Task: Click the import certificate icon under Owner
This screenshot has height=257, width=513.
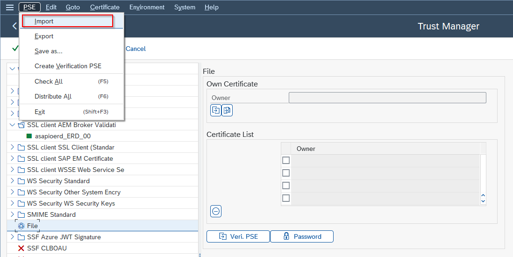Action: (x=216, y=110)
